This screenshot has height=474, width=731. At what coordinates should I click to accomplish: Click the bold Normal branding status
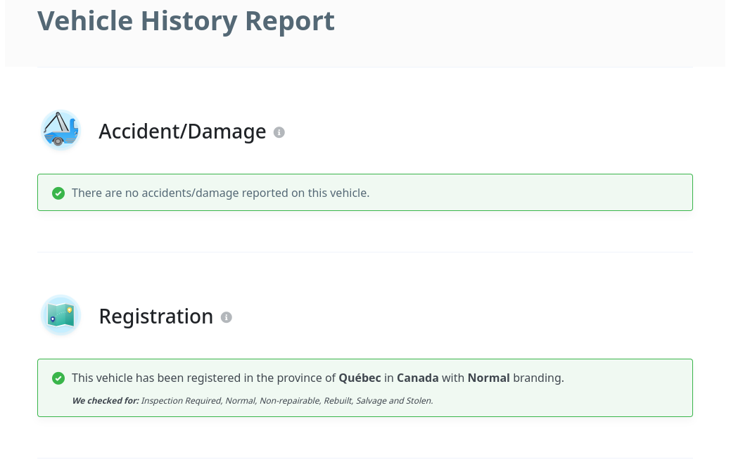coord(488,378)
